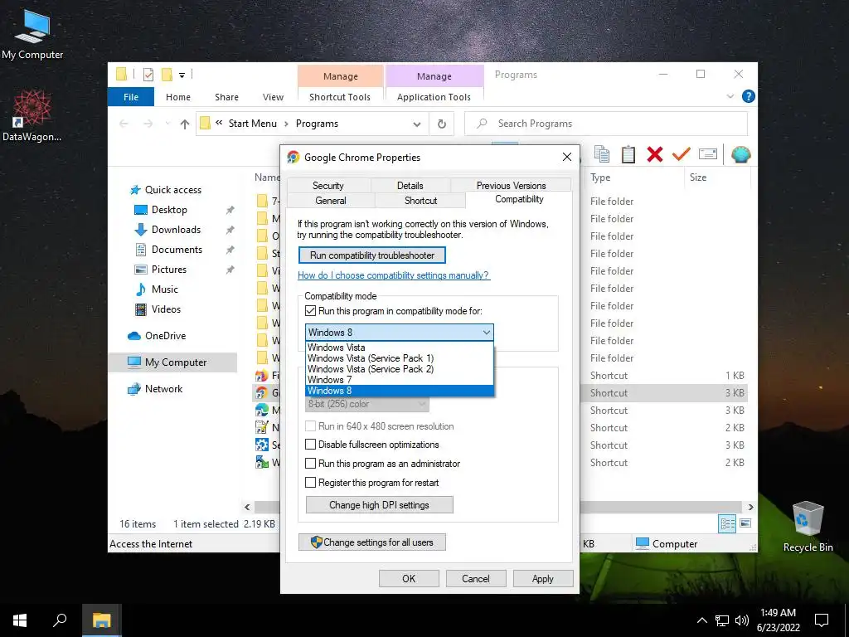The height and width of the screenshot is (637, 849).
Task: Open the Home ribbon tab
Action: [x=178, y=97]
